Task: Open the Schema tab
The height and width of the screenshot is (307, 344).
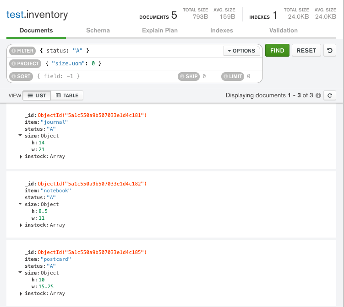Action: pos(98,30)
